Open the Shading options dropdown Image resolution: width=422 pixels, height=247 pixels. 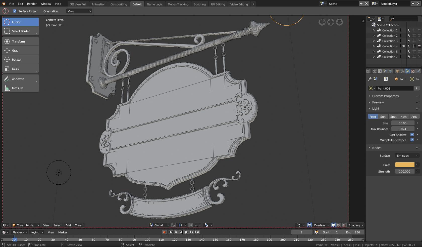click(x=356, y=225)
